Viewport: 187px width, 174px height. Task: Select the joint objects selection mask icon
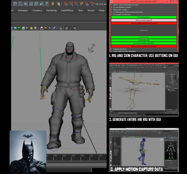point(15,3)
